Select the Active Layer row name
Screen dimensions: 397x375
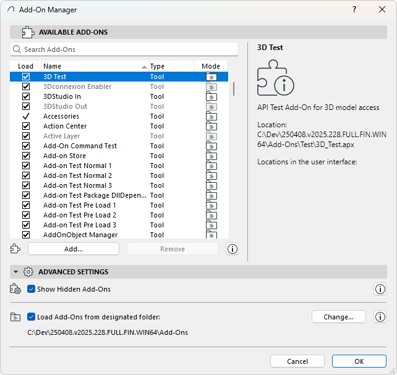tap(61, 136)
